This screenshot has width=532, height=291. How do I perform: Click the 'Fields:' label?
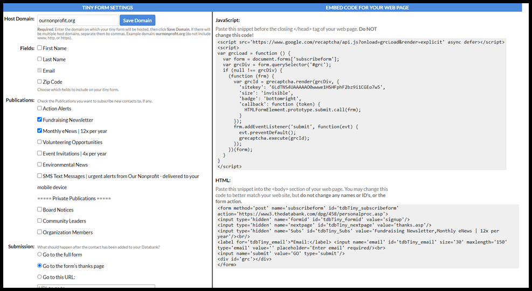pyautogui.click(x=27, y=48)
